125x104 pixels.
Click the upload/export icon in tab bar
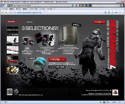click(x=112, y=13)
